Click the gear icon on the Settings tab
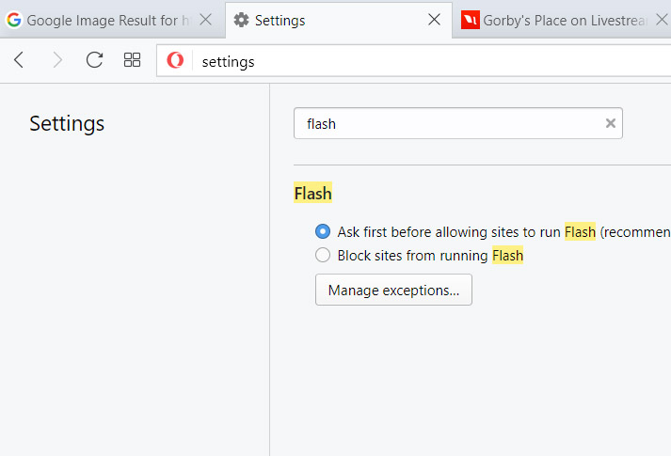The image size is (671, 456). (x=241, y=20)
